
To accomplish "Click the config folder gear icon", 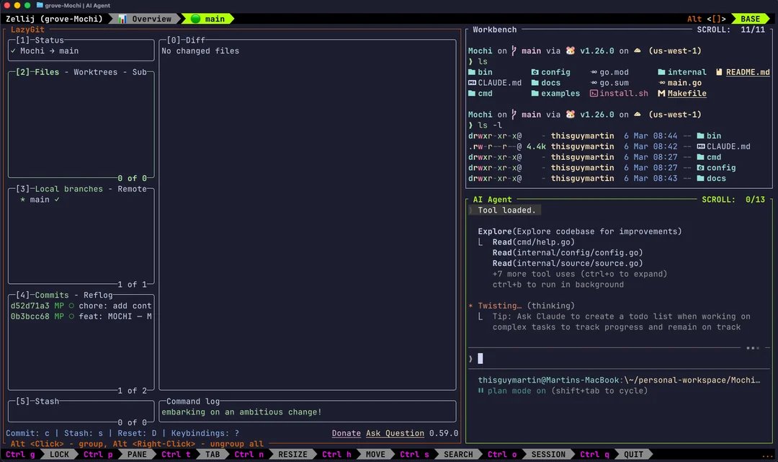I will coord(535,73).
